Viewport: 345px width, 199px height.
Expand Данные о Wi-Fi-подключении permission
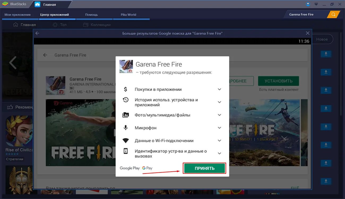coord(219,141)
